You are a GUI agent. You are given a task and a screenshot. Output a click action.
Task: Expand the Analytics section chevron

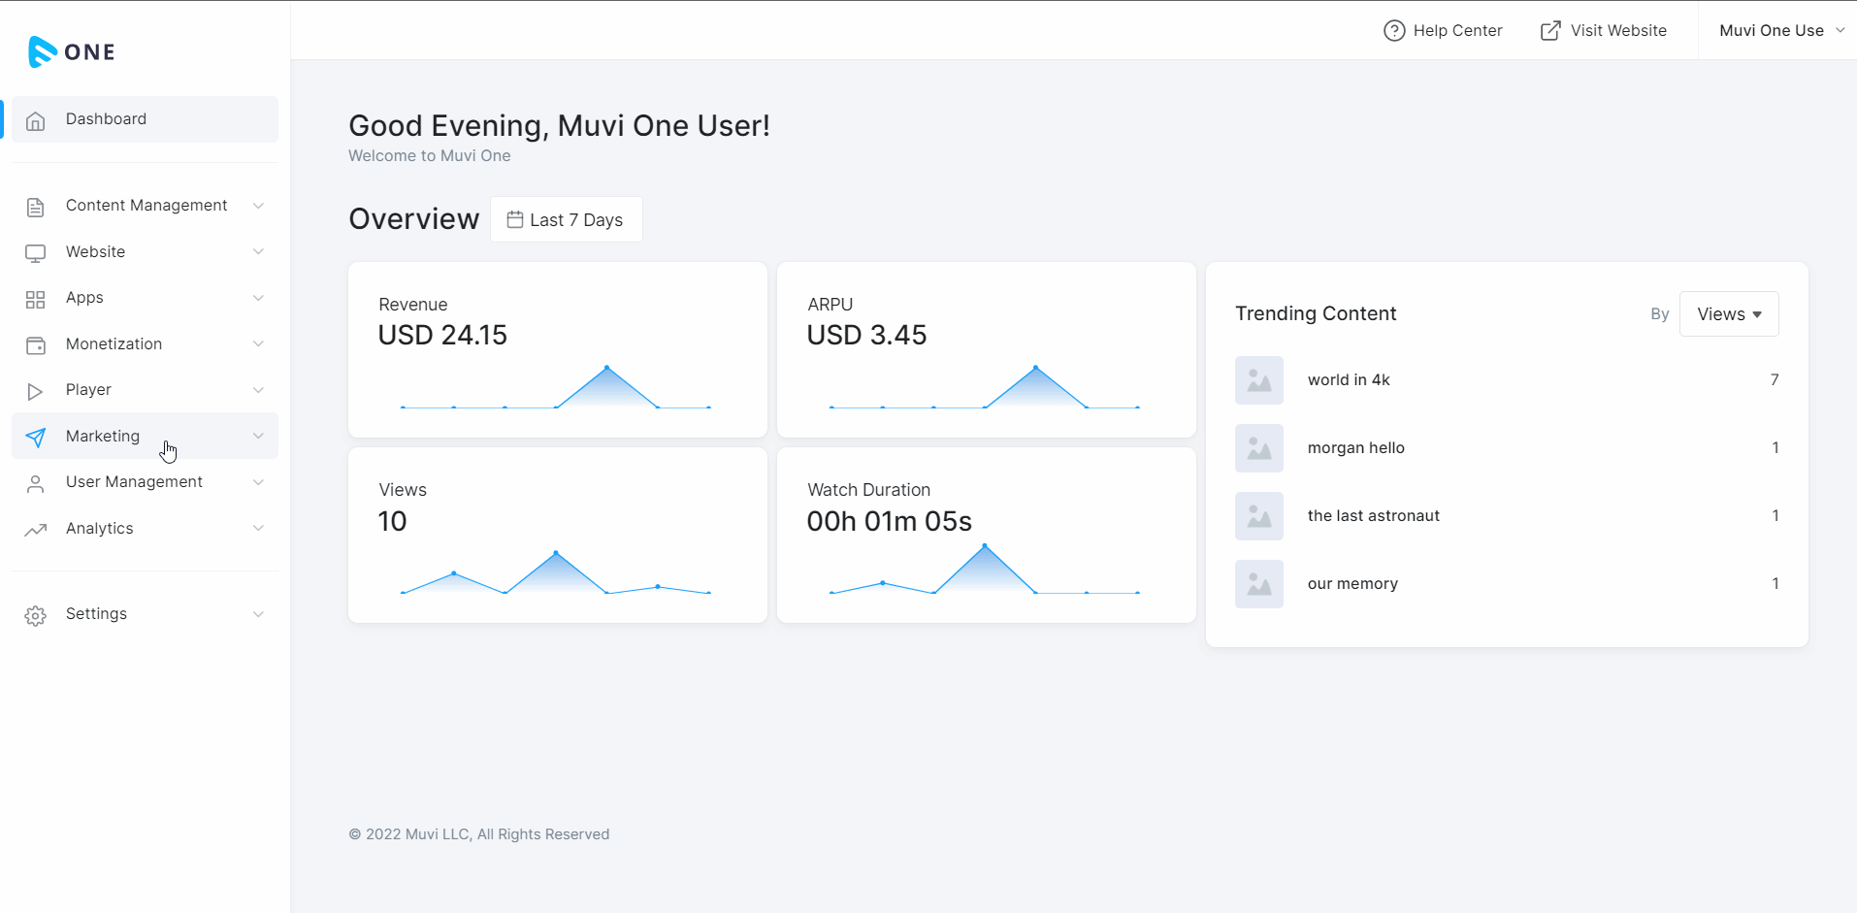coord(258,529)
